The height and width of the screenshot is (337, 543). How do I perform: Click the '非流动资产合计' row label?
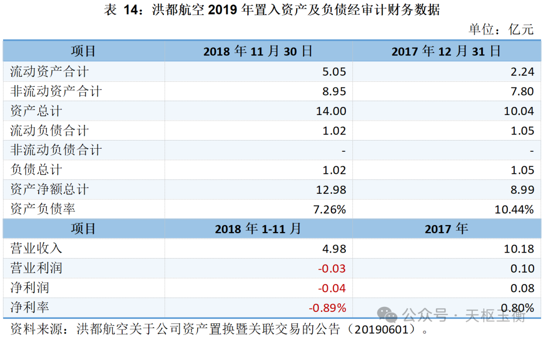coord(56,91)
